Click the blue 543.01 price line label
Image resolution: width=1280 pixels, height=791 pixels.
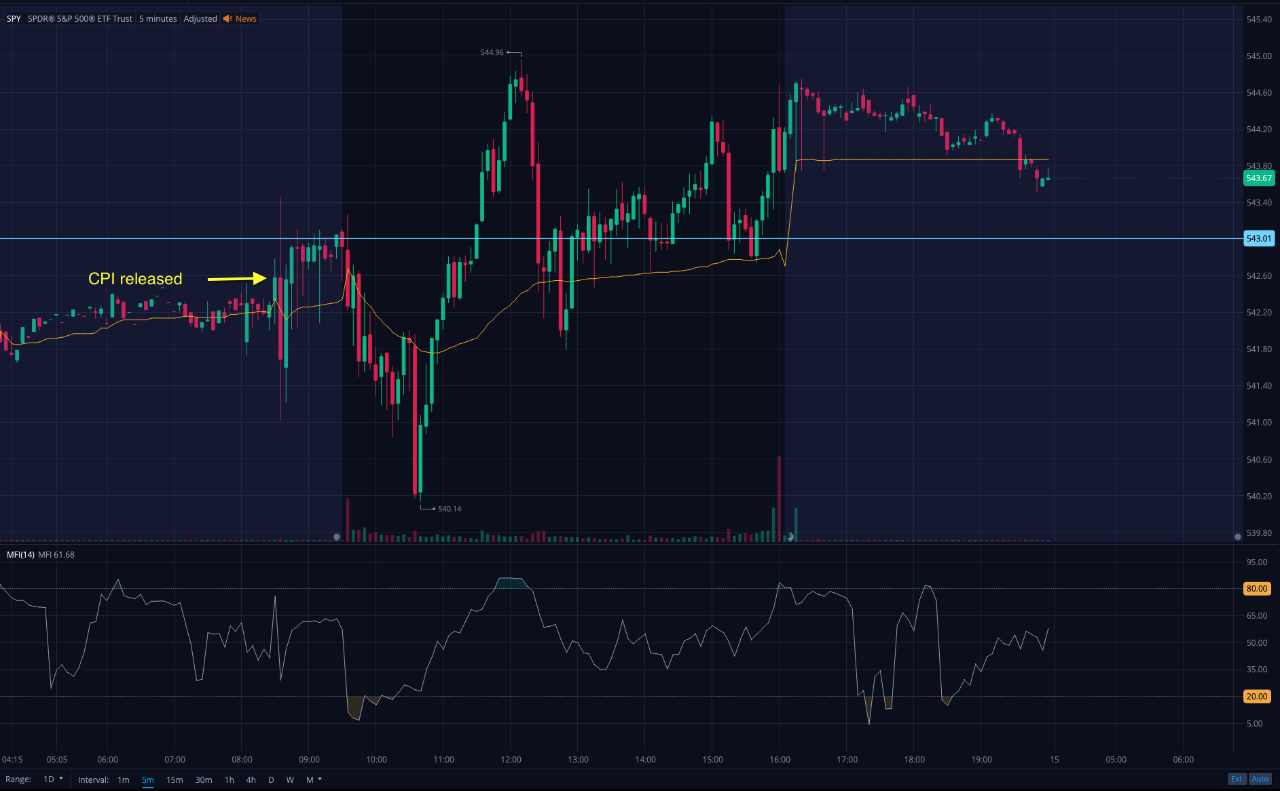click(x=1258, y=239)
